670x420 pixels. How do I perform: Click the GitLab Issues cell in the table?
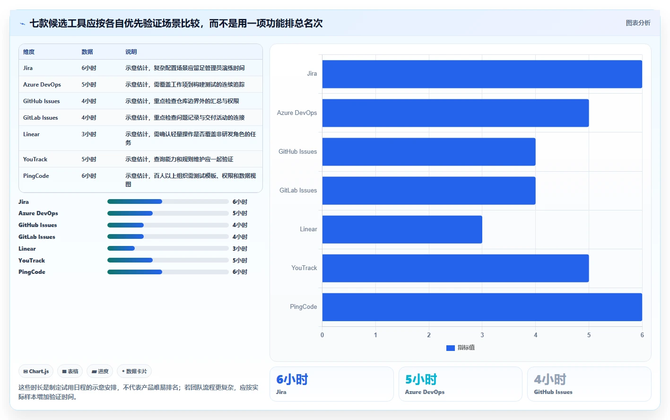coord(41,118)
